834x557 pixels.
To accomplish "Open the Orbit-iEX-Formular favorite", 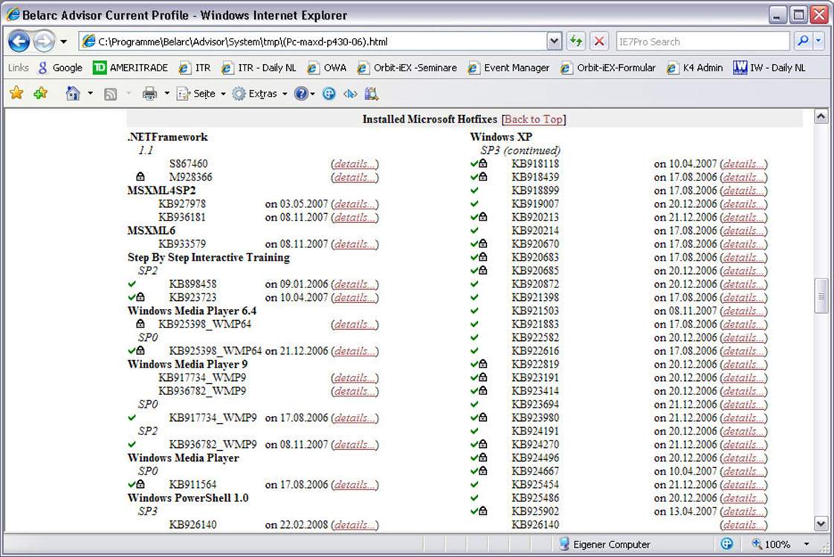I will tap(607, 68).
